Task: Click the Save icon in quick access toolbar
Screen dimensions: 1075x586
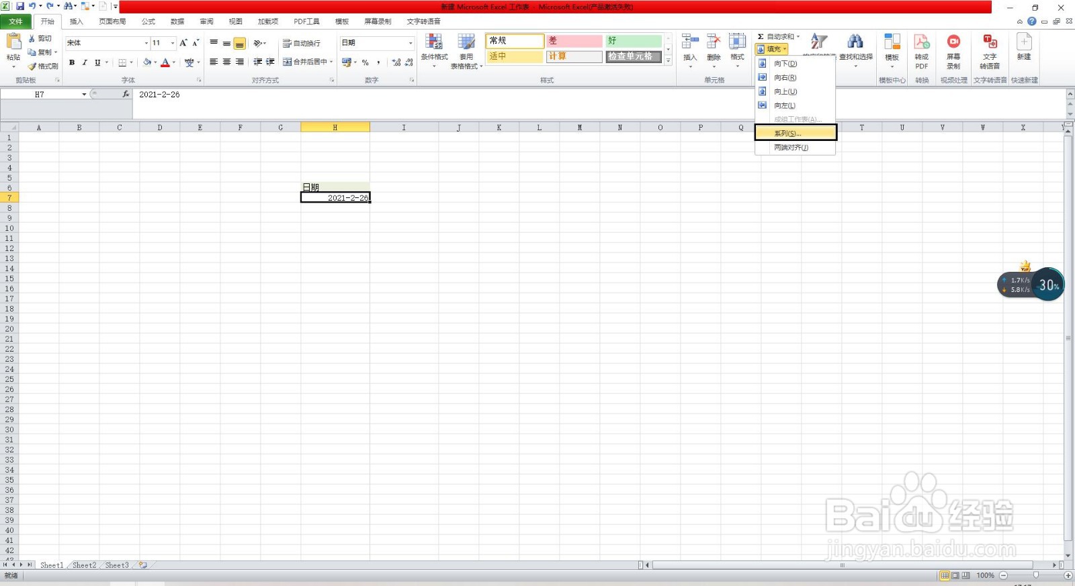Action: (x=20, y=6)
